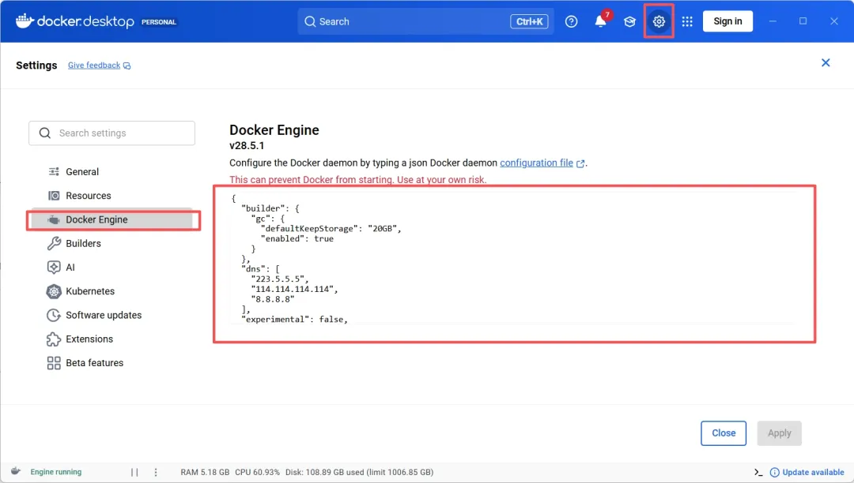Image resolution: width=854 pixels, height=483 pixels.
Task: Click the v28.5.1 version text
Action: pyautogui.click(x=247, y=145)
